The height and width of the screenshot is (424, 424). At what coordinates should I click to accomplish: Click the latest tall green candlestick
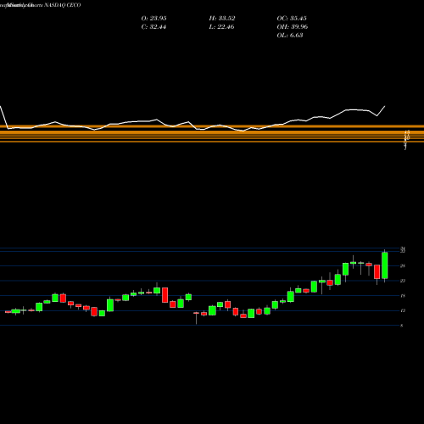385,265
